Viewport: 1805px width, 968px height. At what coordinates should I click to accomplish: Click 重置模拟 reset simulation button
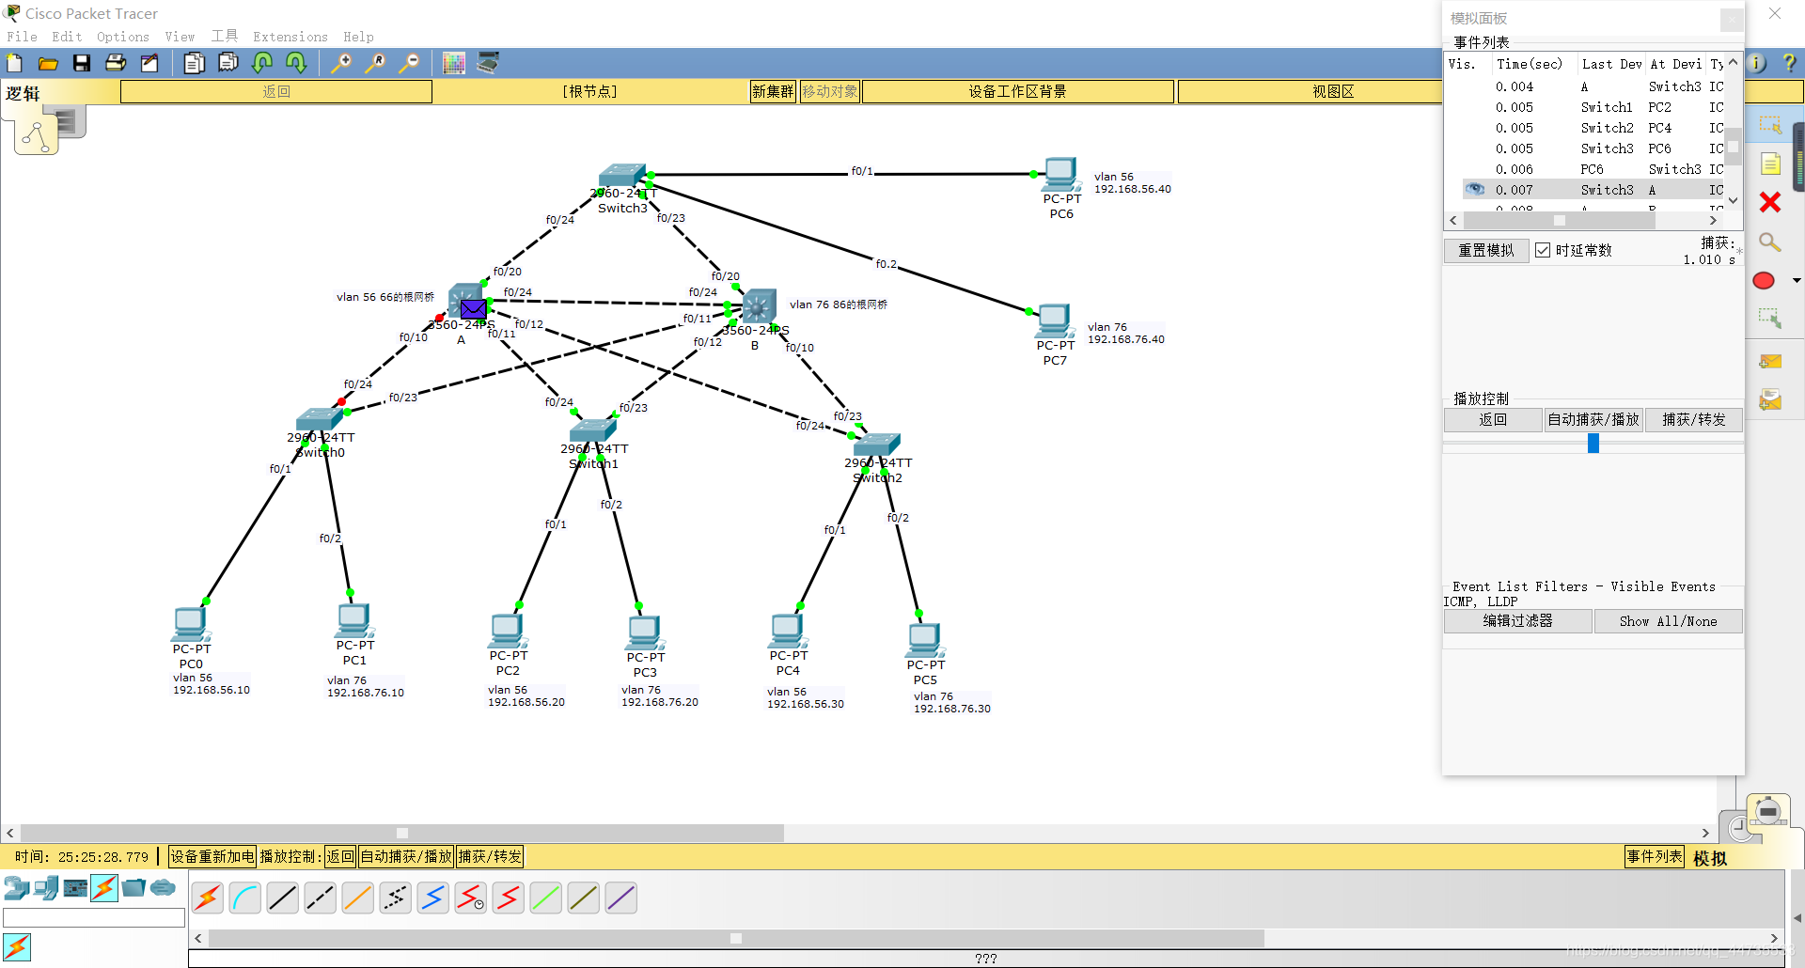pos(1486,250)
